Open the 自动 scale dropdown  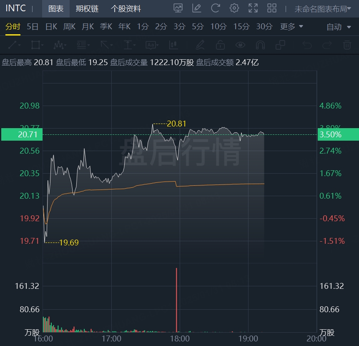(x=339, y=27)
